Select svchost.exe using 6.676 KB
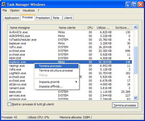This screenshot has width=145, height=121. (x=17, y=81)
